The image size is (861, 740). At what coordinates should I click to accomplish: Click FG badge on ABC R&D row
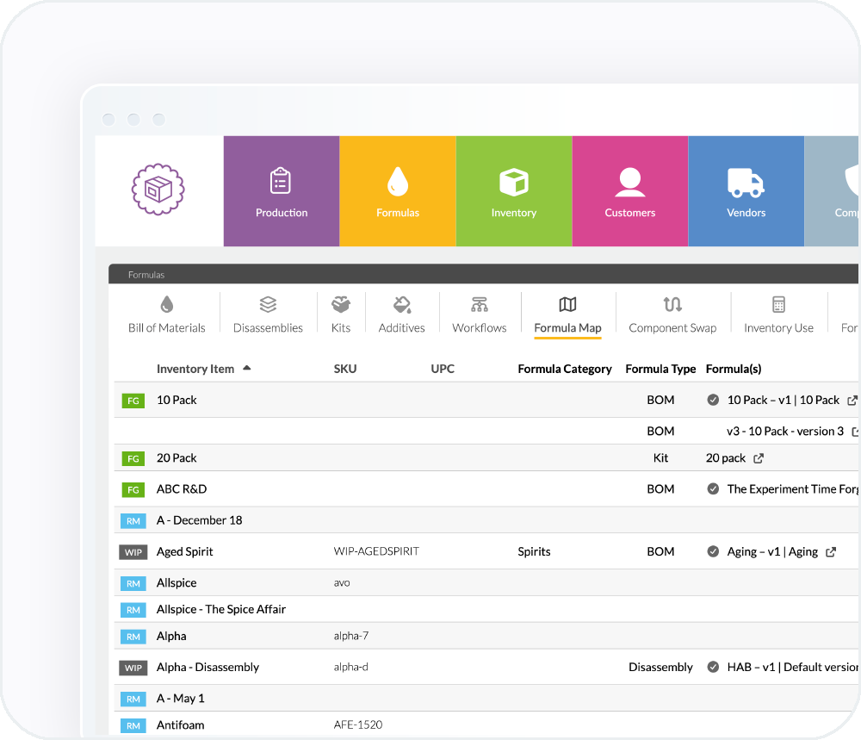133,489
